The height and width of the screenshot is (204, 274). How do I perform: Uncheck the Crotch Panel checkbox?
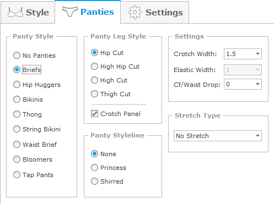[94, 114]
